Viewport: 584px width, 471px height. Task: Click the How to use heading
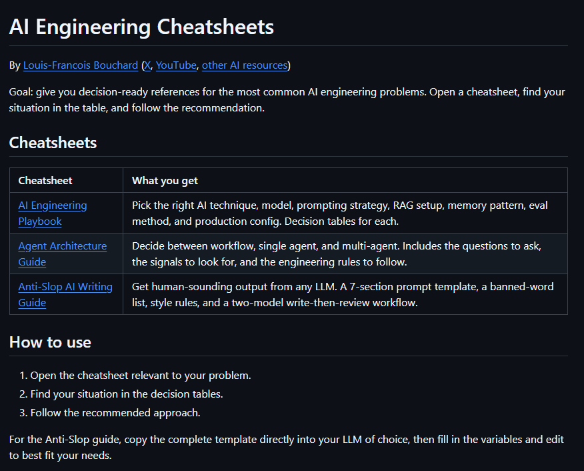[50, 342]
